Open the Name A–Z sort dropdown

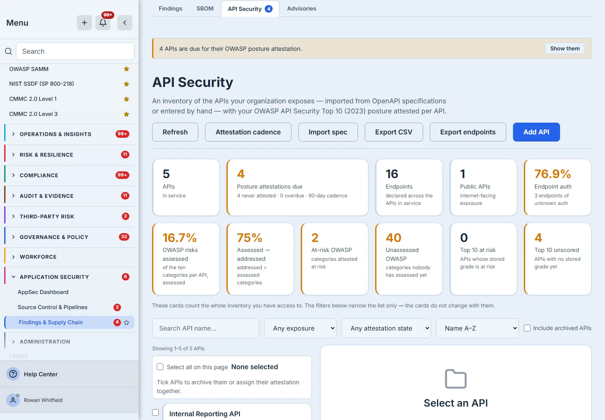pyautogui.click(x=477, y=328)
